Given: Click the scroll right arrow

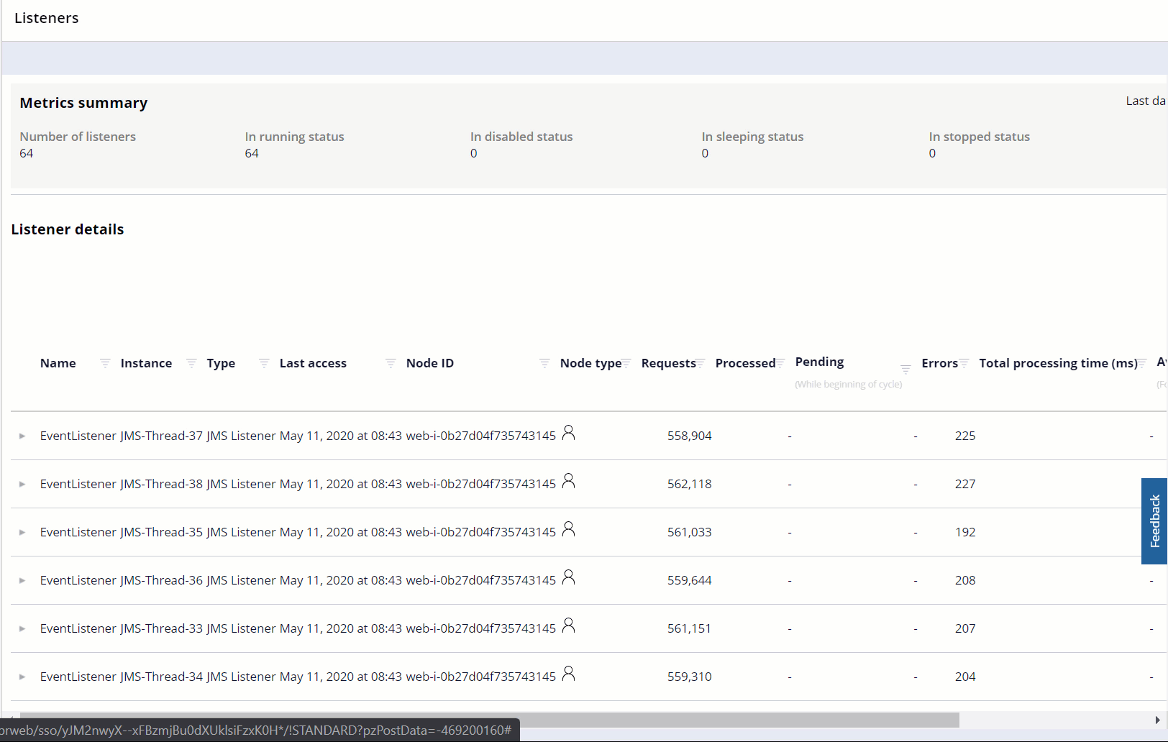Looking at the screenshot, I should 1157,720.
